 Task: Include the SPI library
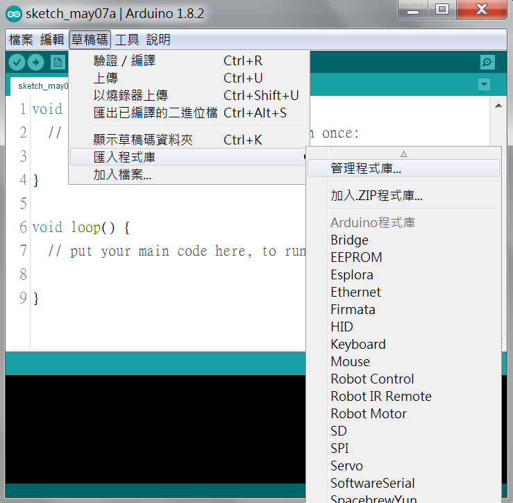point(404,448)
